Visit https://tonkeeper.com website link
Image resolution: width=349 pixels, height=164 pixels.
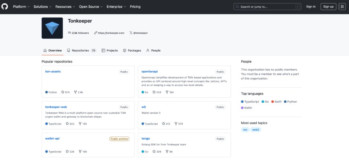109,33
